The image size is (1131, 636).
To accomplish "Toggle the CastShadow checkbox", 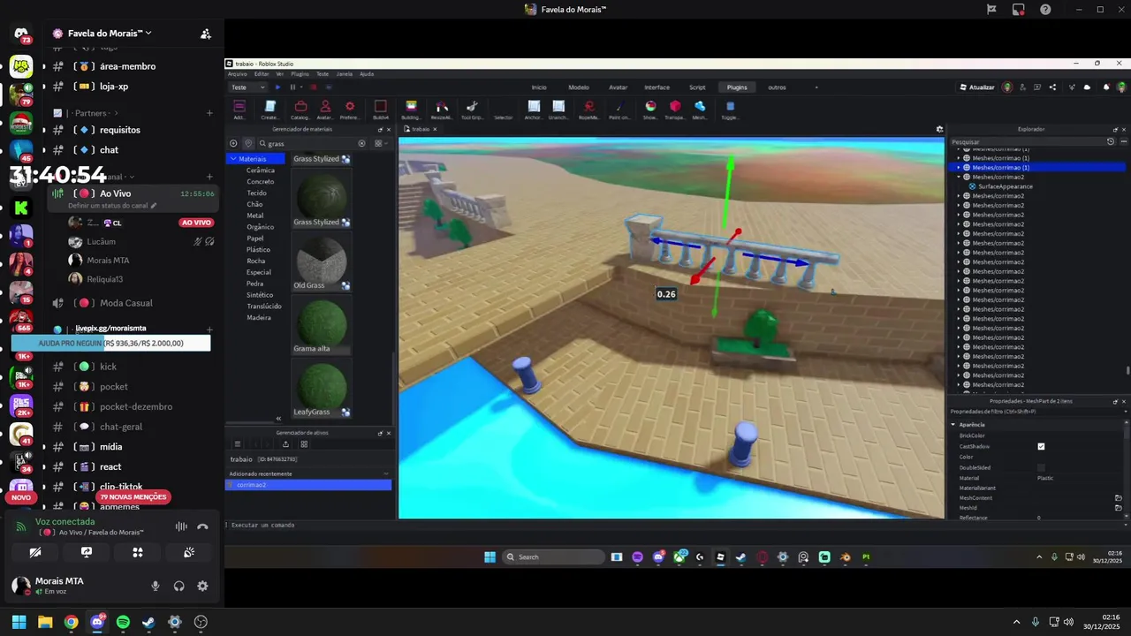I will point(1041,447).
